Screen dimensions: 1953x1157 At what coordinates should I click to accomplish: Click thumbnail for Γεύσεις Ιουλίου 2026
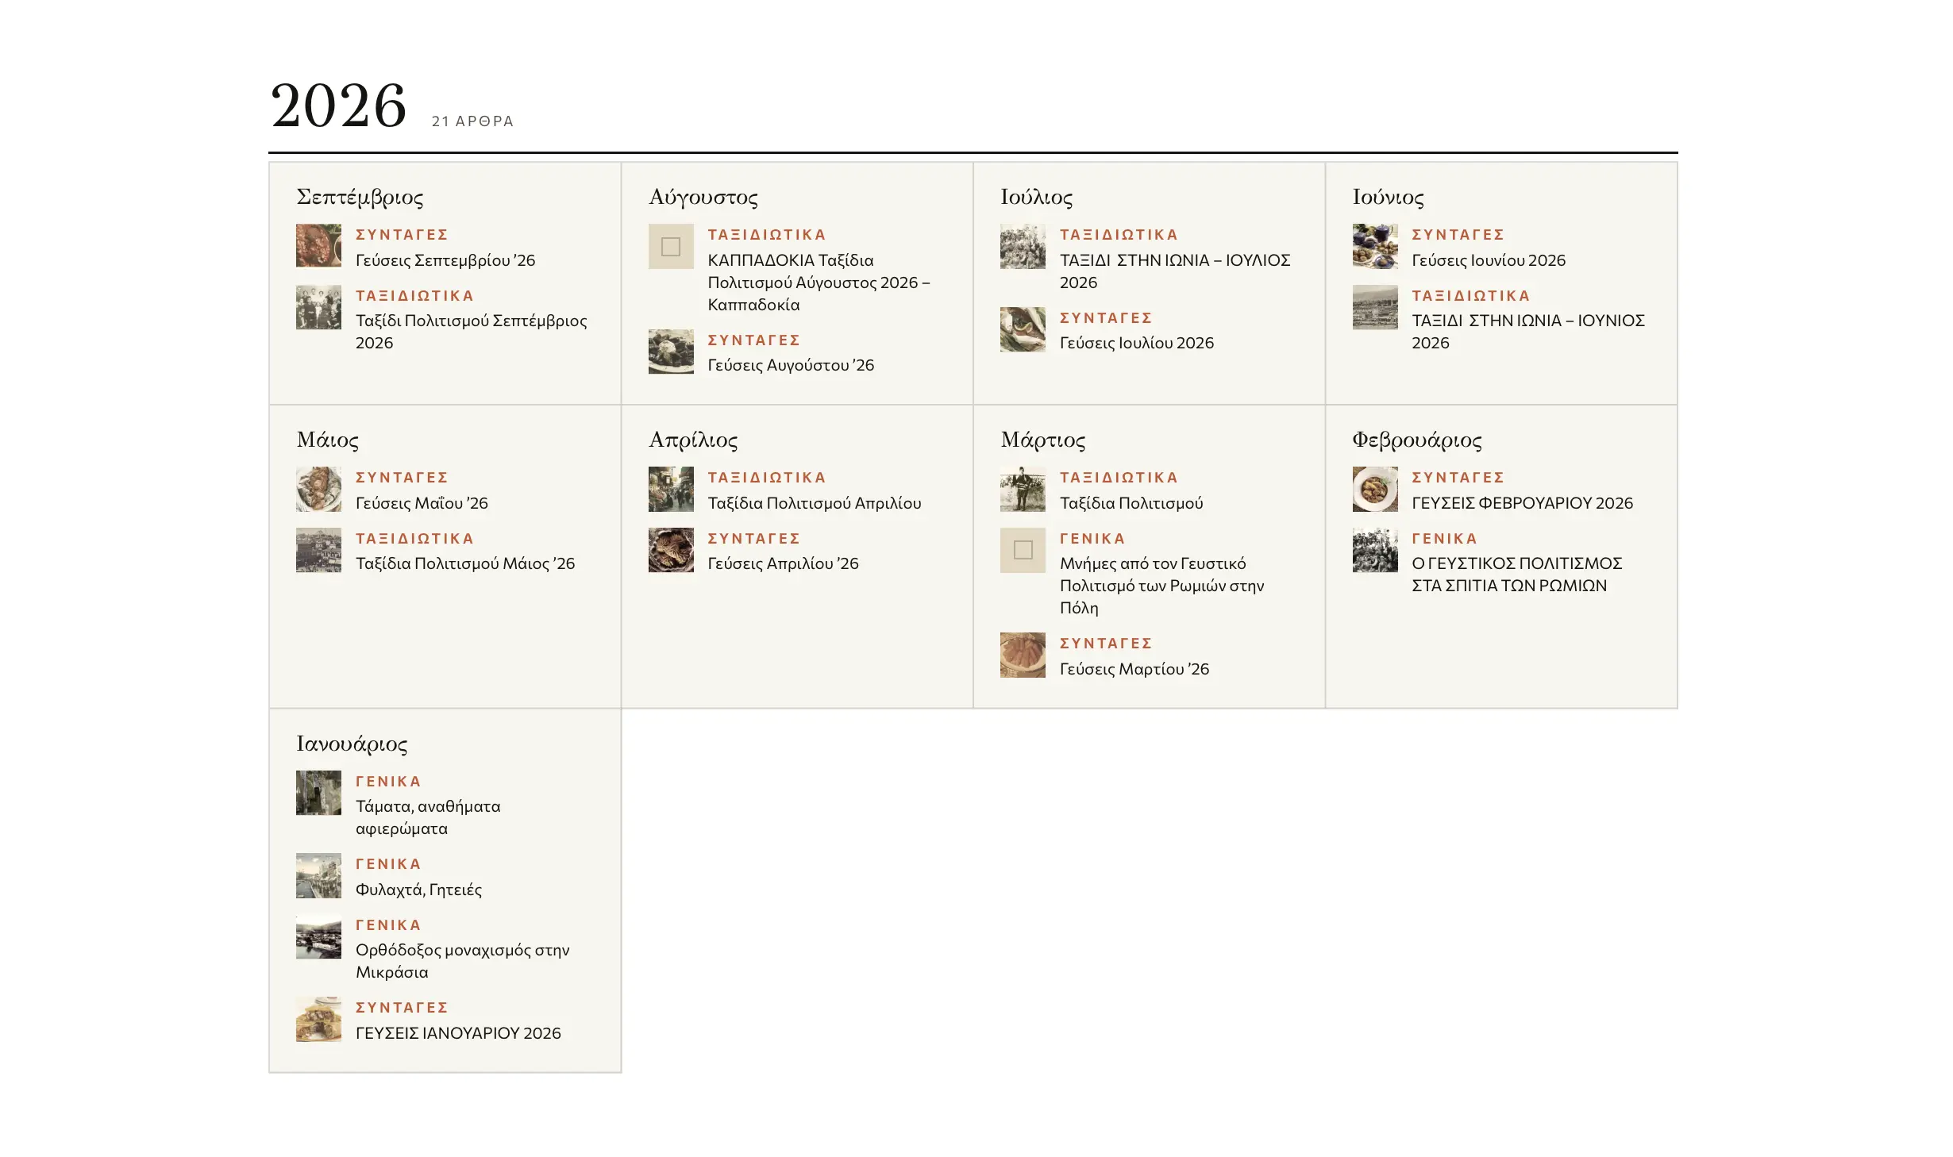1023,329
